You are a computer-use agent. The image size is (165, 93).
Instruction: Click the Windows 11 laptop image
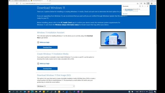click(113, 40)
